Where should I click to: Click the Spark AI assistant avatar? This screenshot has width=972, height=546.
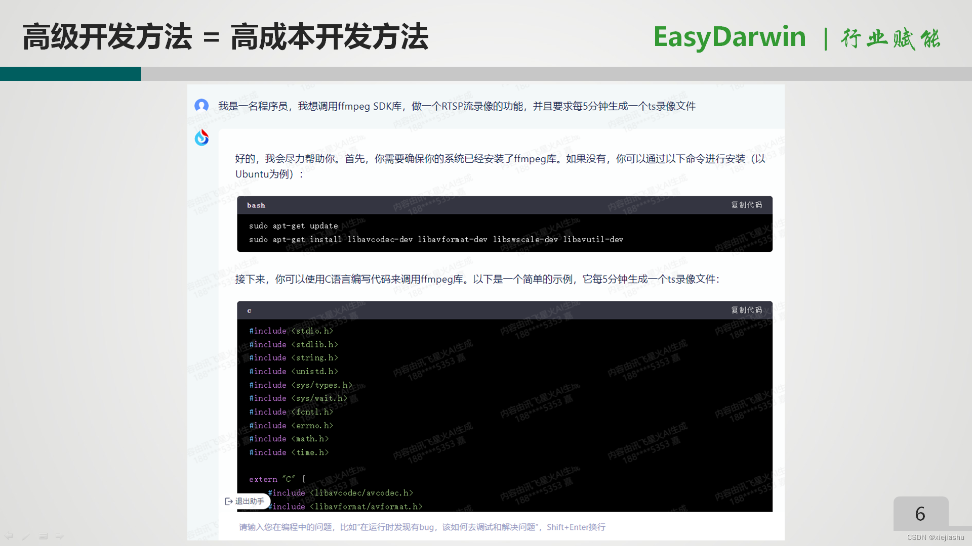201,137
